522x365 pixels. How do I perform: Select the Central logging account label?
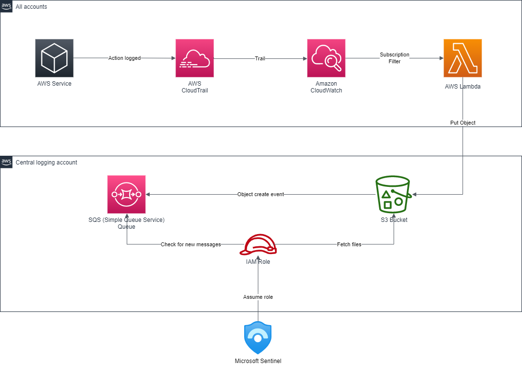[46, 162]
